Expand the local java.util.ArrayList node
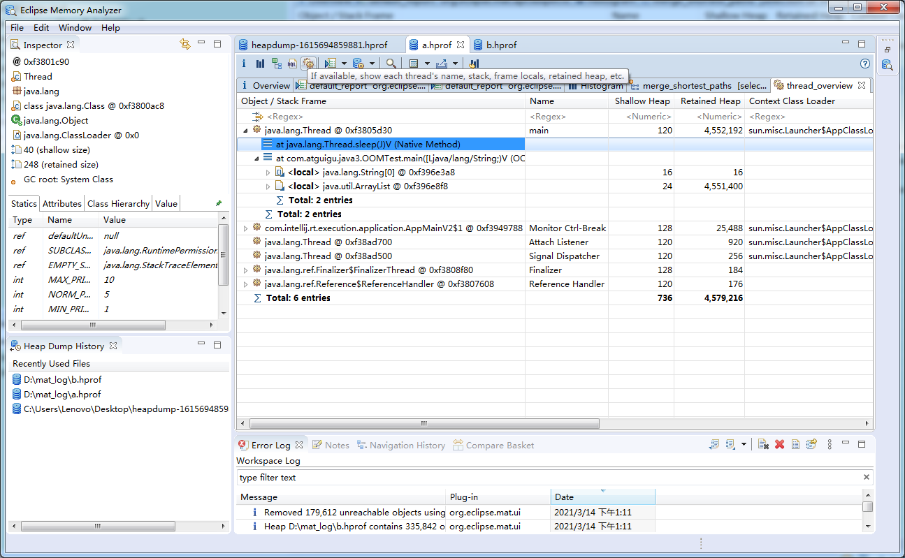This screenshot has height=558, width=905. pos(268,186)
